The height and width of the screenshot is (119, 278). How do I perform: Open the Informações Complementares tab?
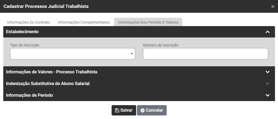click(84, 22)
